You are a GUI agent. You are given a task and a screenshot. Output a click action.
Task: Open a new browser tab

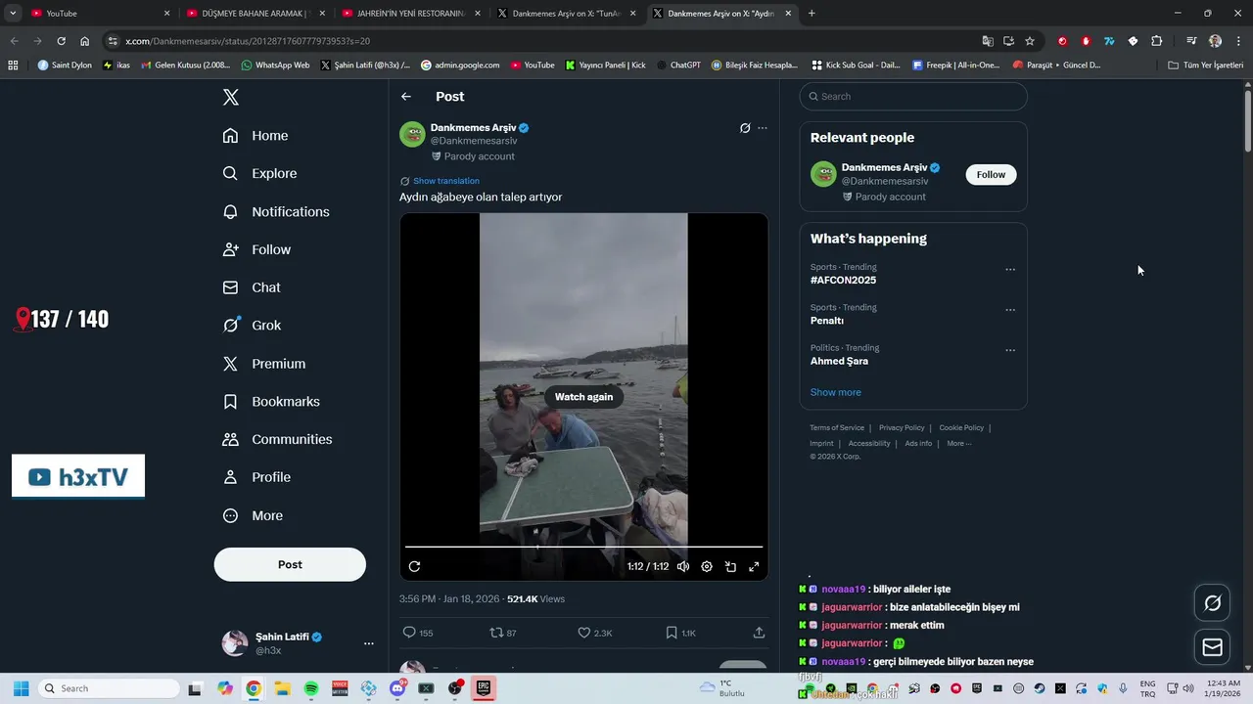tap(812, 13)
